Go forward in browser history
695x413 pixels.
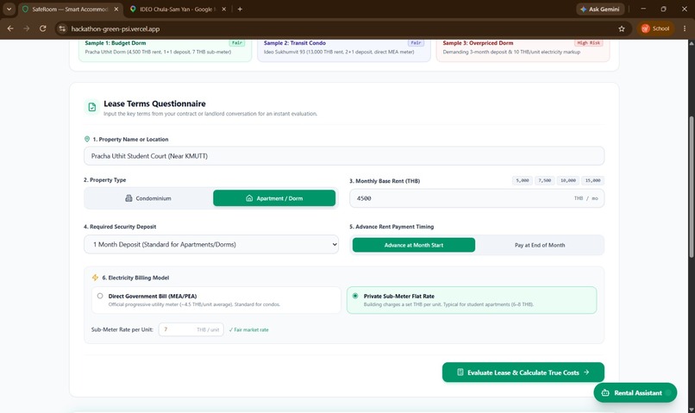[x=27, y=28]
